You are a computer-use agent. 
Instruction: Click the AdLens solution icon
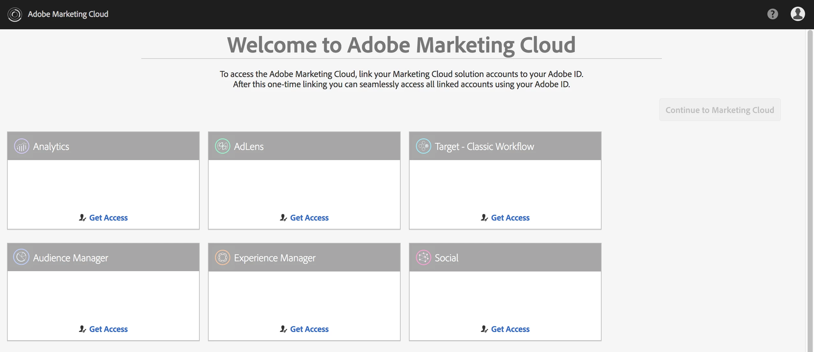tap(222, 146)
